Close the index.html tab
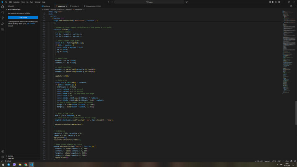This screenshot has height=167, width=297. coord(66,6)
